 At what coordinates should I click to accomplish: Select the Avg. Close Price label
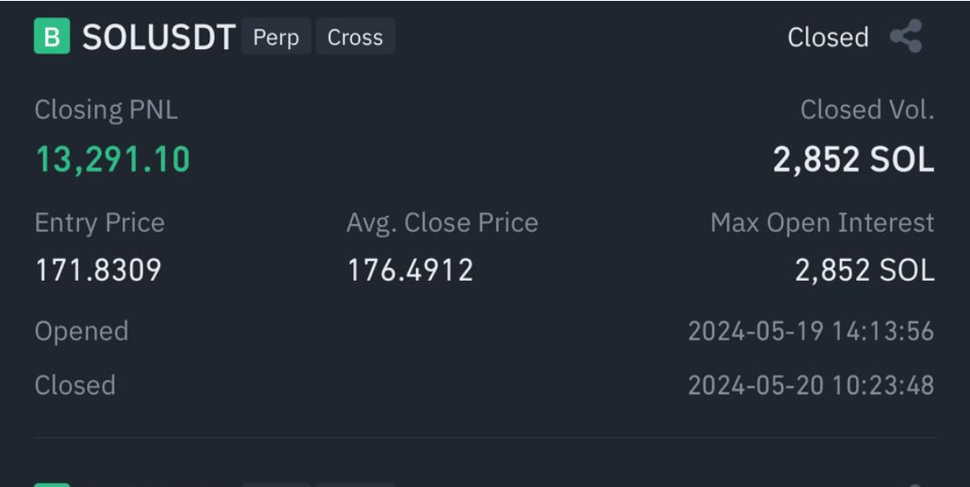(442, 222)
